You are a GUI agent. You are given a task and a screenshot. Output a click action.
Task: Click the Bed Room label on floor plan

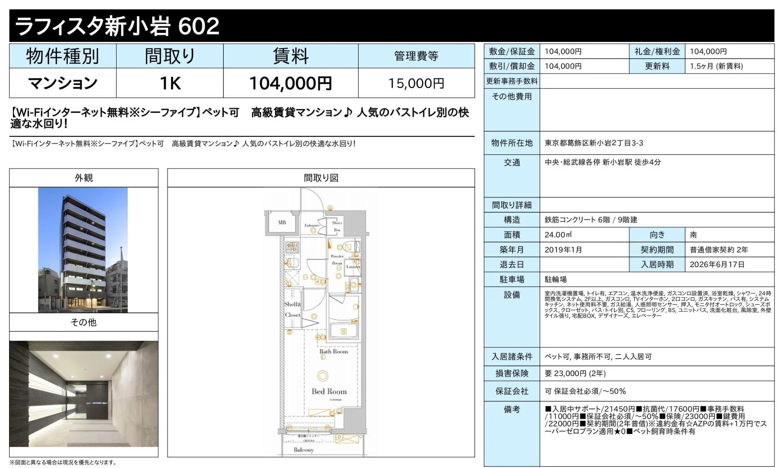click(329, 391)
